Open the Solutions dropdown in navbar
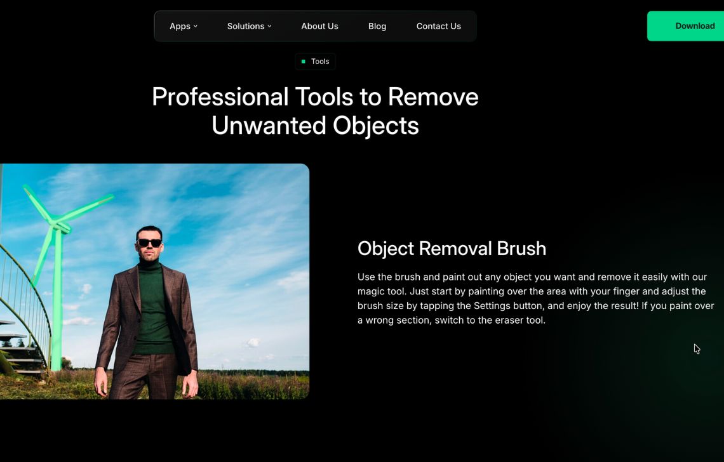The height and width of the screenshot is (462, 724). 246,26
